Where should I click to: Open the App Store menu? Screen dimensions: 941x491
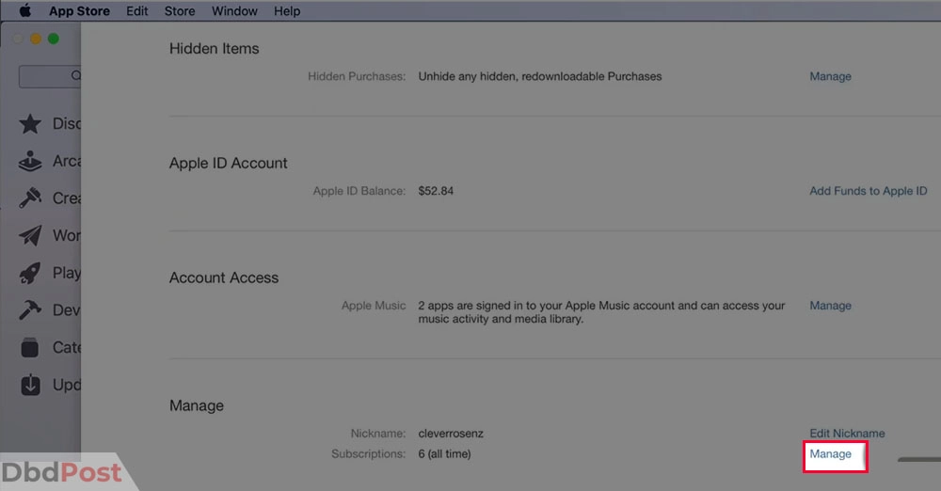tap(79, 10)
